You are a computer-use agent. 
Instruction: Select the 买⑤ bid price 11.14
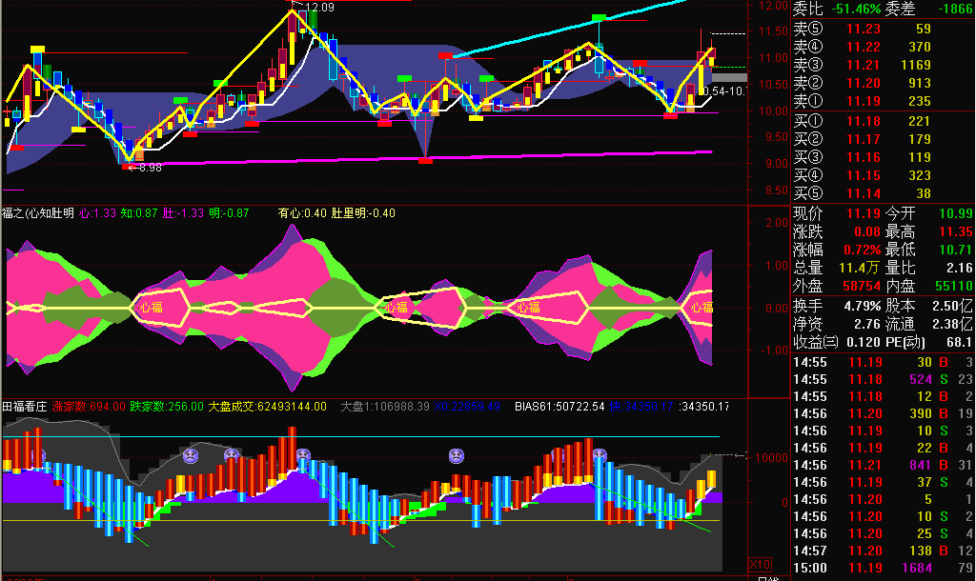tap(864, 193)
